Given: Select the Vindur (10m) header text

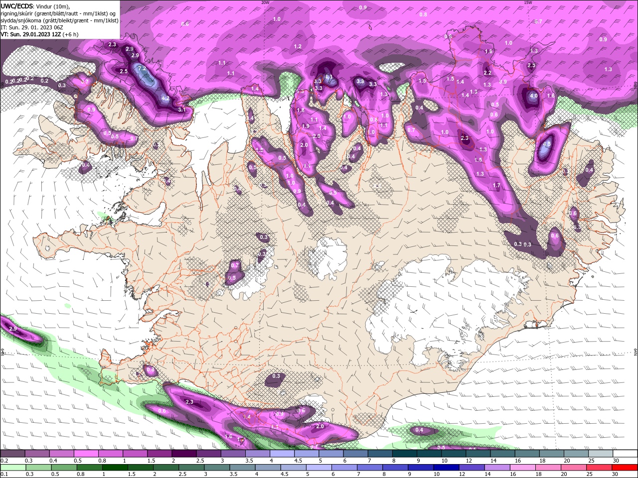Looking at the screenshot, I should [x=53, y=6].
